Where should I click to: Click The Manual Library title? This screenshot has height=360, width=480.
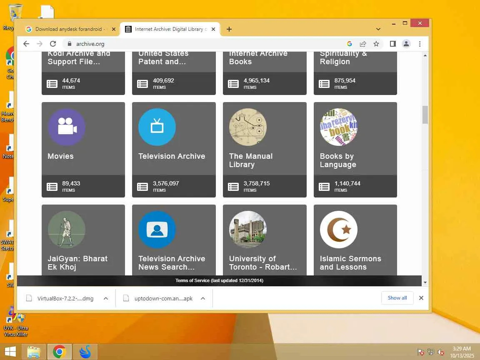tap(251, 160)
